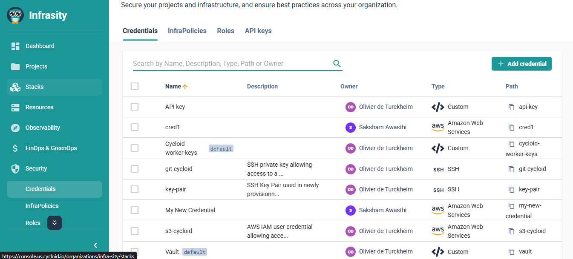Click the Resources server icon
This screenshot has width=573, height=259.
point(15,107)
